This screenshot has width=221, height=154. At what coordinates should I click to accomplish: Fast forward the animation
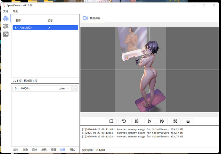point(162,121)
